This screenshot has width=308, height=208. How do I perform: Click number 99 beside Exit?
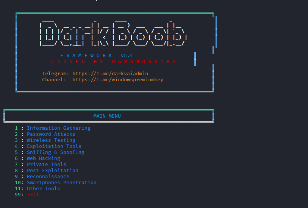click(x=18, y=195)
